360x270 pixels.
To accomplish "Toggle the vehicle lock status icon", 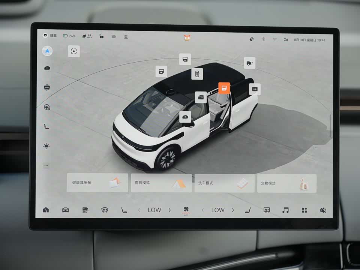I will coord(101,36).
